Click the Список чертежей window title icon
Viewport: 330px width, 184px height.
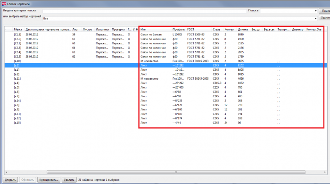coord(4,4)
